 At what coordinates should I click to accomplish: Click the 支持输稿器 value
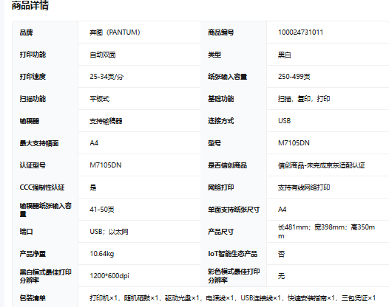coord(106,121)
